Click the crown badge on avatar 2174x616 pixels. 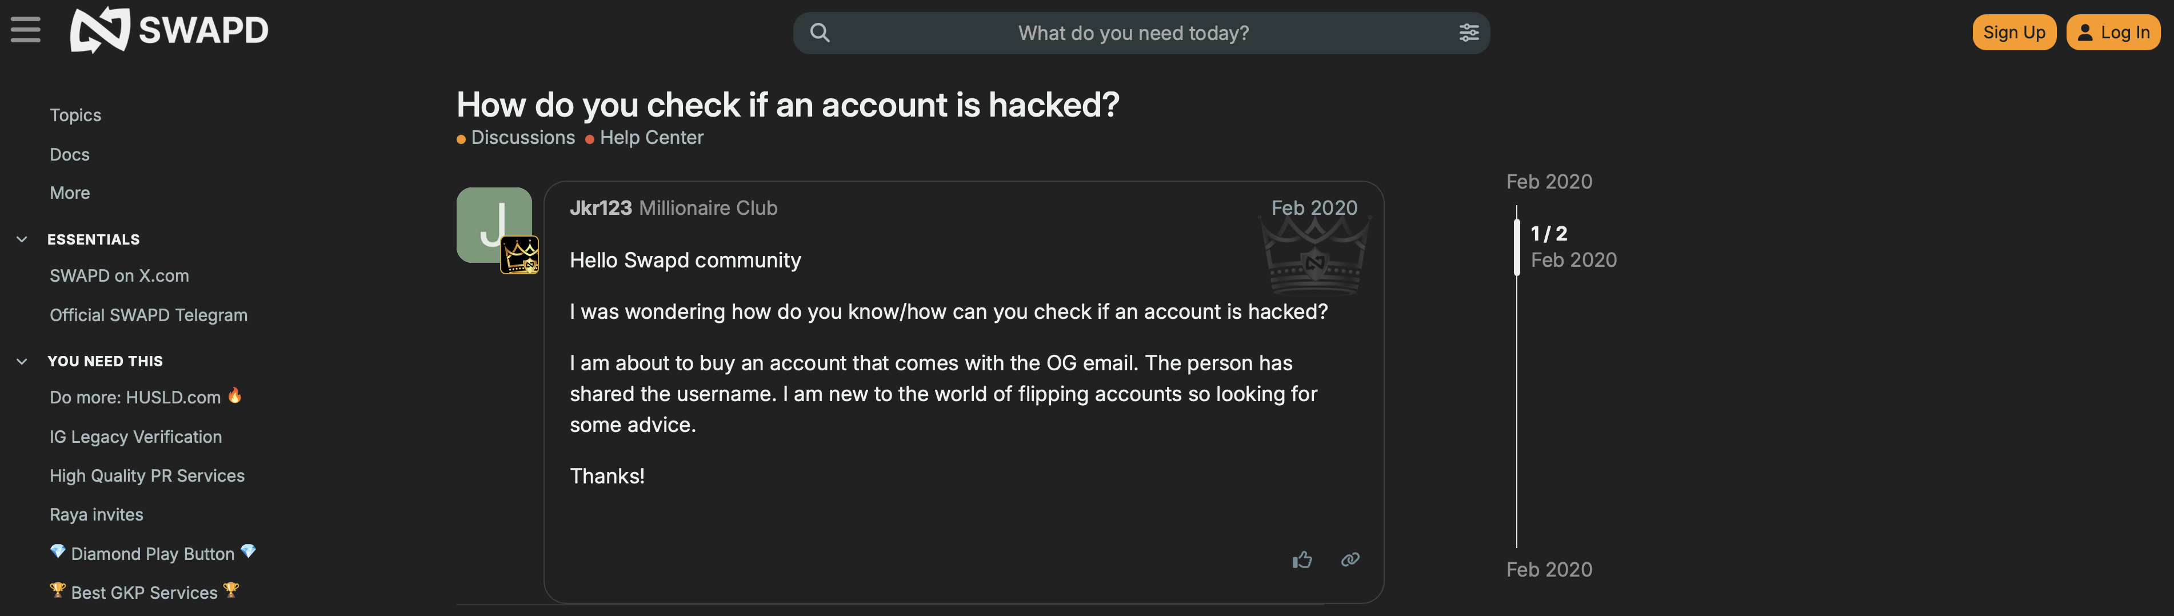(519, 255)
